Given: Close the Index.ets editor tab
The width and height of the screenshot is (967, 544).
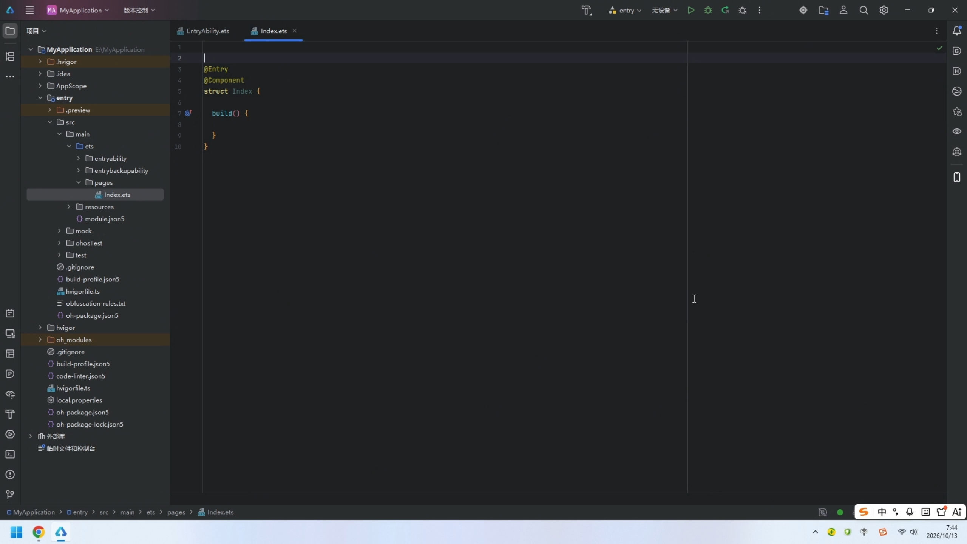Looking at the screenshot, I should [295, 31].
